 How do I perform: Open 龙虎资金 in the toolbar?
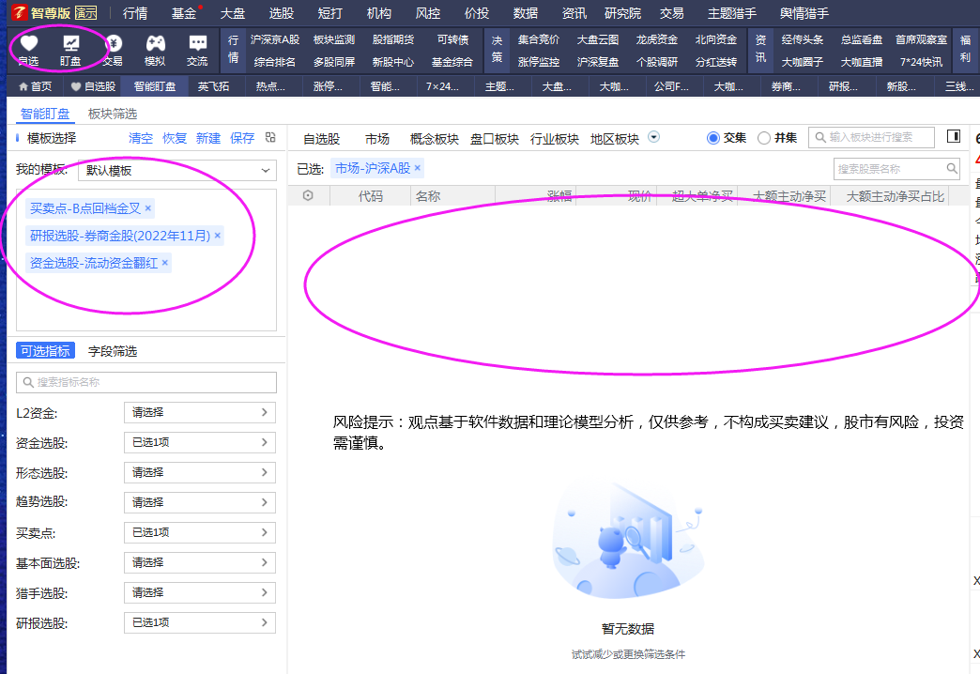[x=657, y=39]
